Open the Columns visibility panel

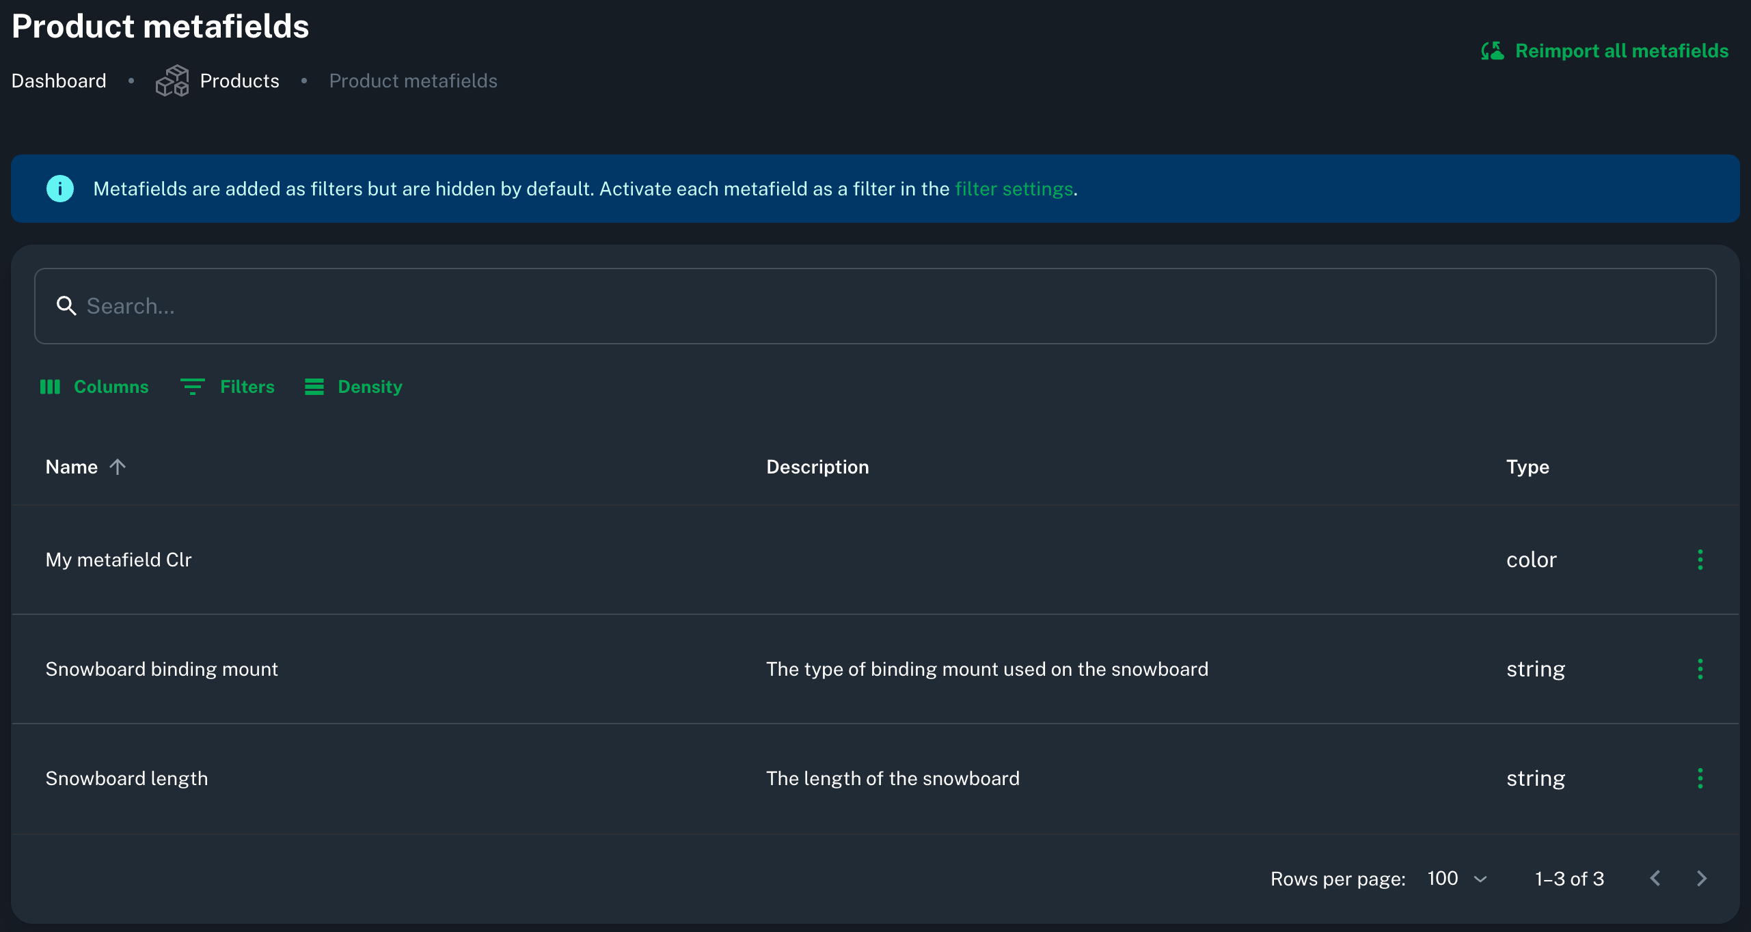click(94, 387)
